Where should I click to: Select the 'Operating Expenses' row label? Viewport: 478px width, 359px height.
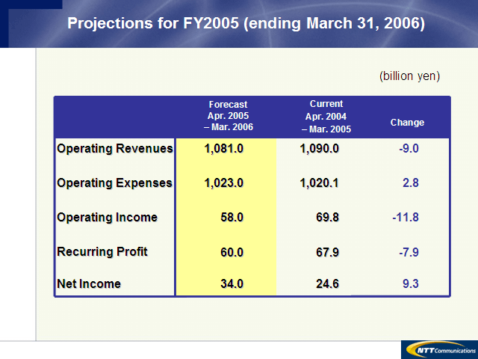pos(114,183)
